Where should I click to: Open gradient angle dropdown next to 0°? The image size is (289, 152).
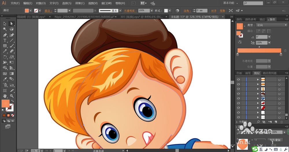click(x=269, y=37)
